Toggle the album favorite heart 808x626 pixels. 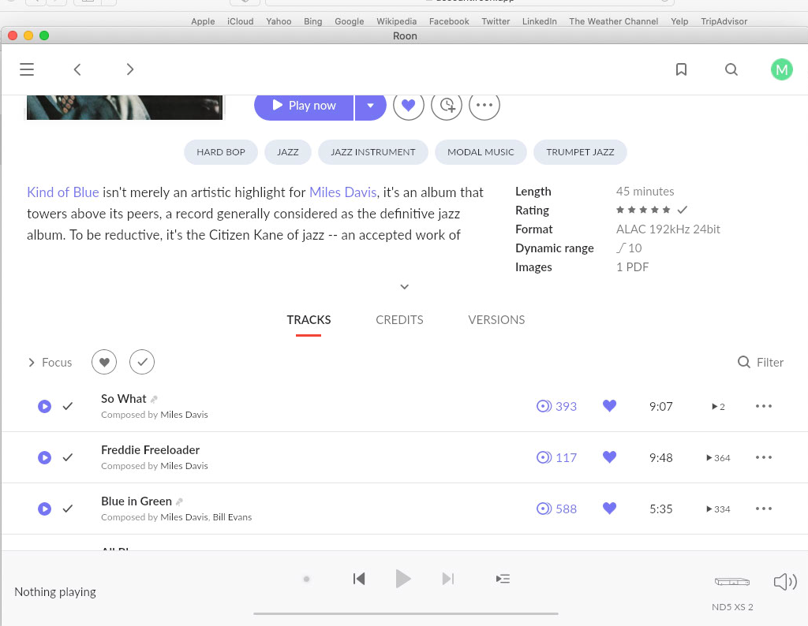(x=409, y=105)
